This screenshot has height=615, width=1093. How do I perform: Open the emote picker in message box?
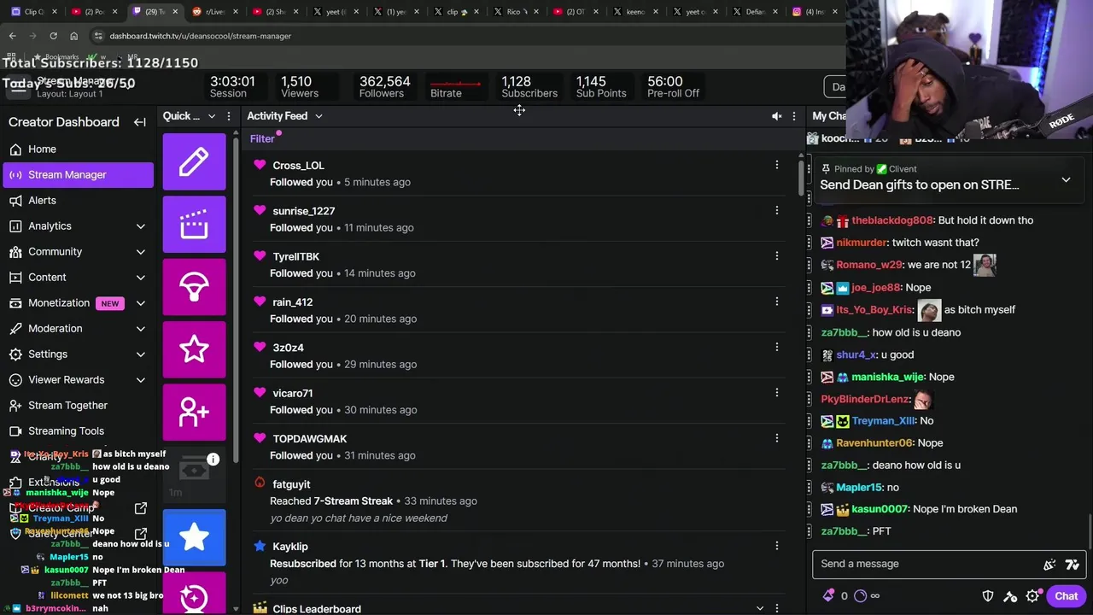[x=1073, y=564]
